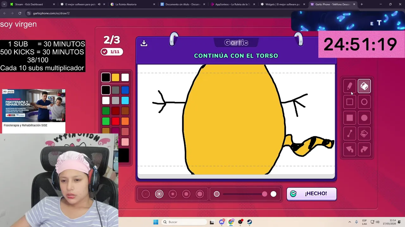Select the Eraser tool
This screenshot has width=405, height=227.
(364, 86)
